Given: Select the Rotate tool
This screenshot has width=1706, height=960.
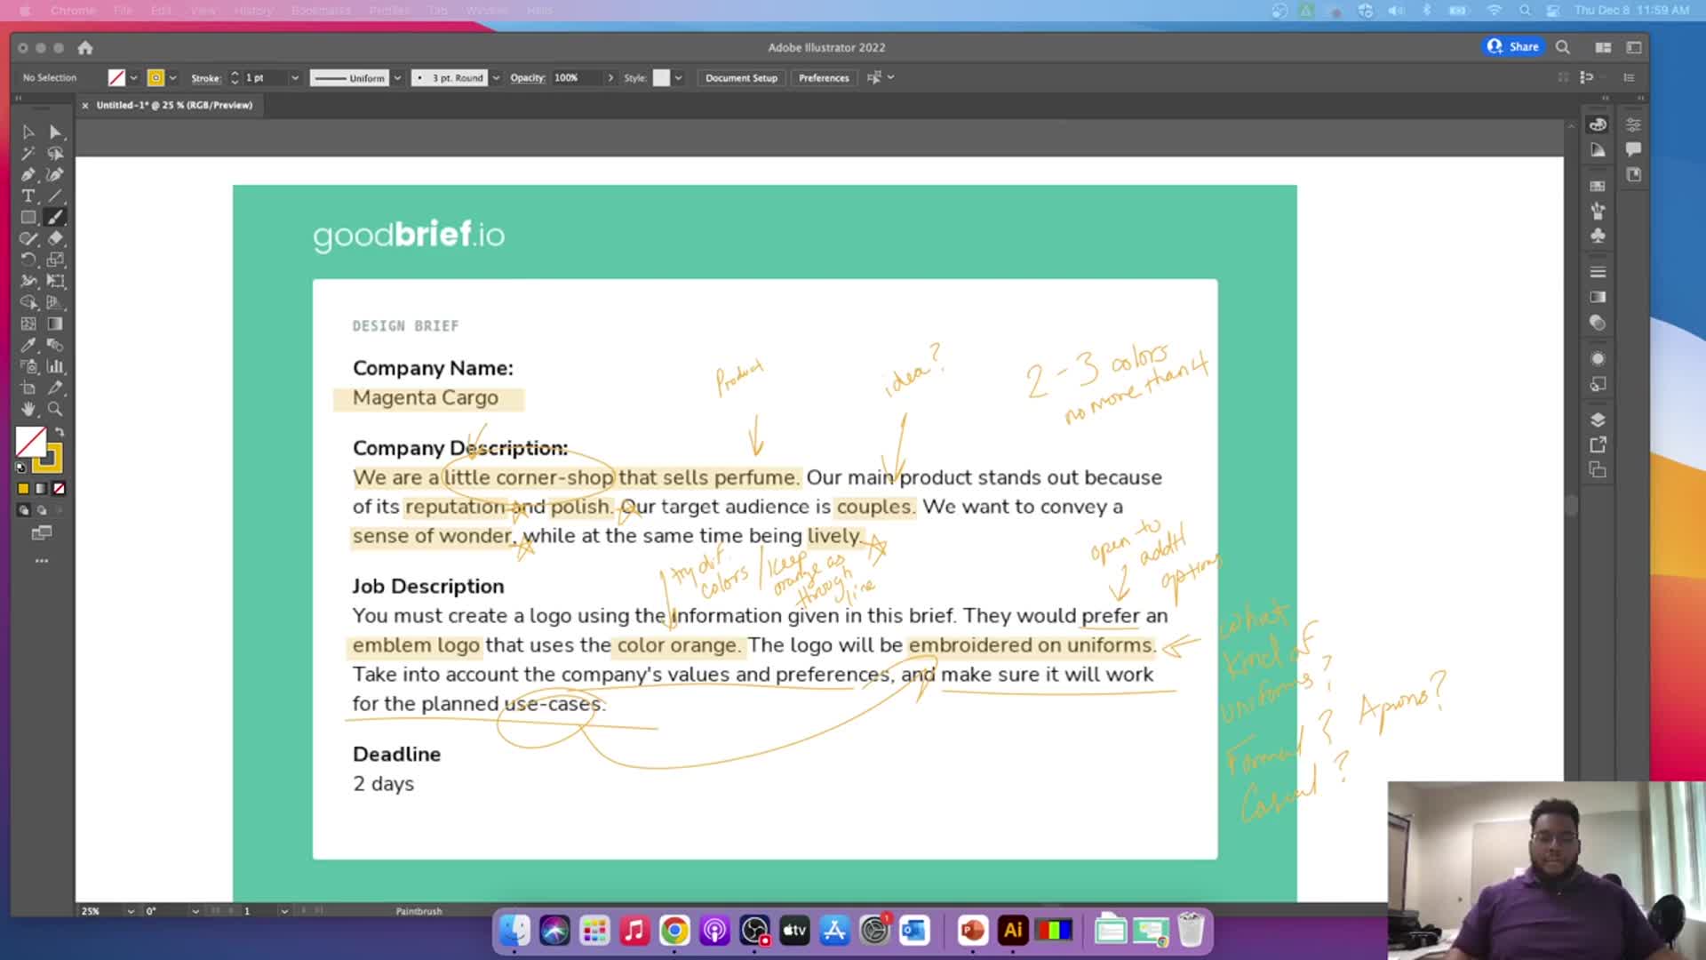Looking at the screenshot, I should tap(28, 260).
